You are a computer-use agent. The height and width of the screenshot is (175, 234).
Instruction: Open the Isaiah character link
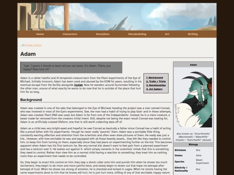pos(78,85)
